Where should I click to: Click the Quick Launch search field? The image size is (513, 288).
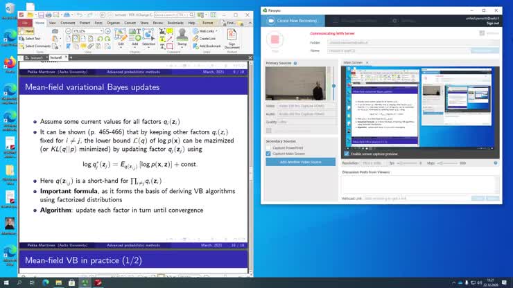coord(174,15)
